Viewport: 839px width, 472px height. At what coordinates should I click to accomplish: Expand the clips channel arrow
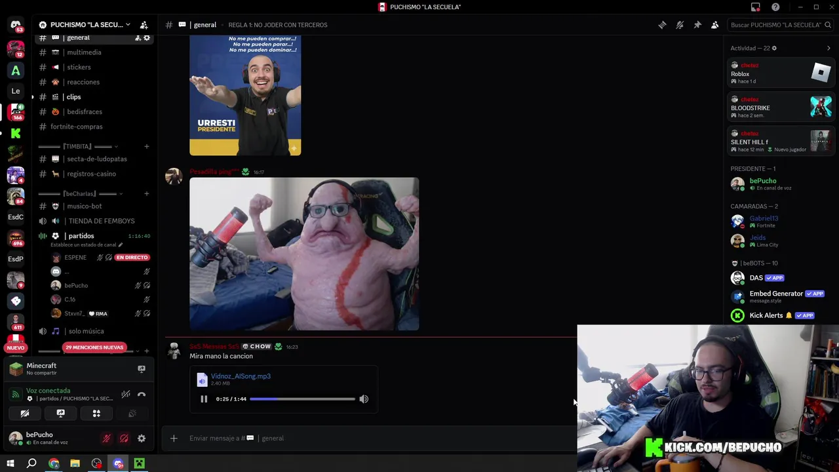tap(32, 97)
